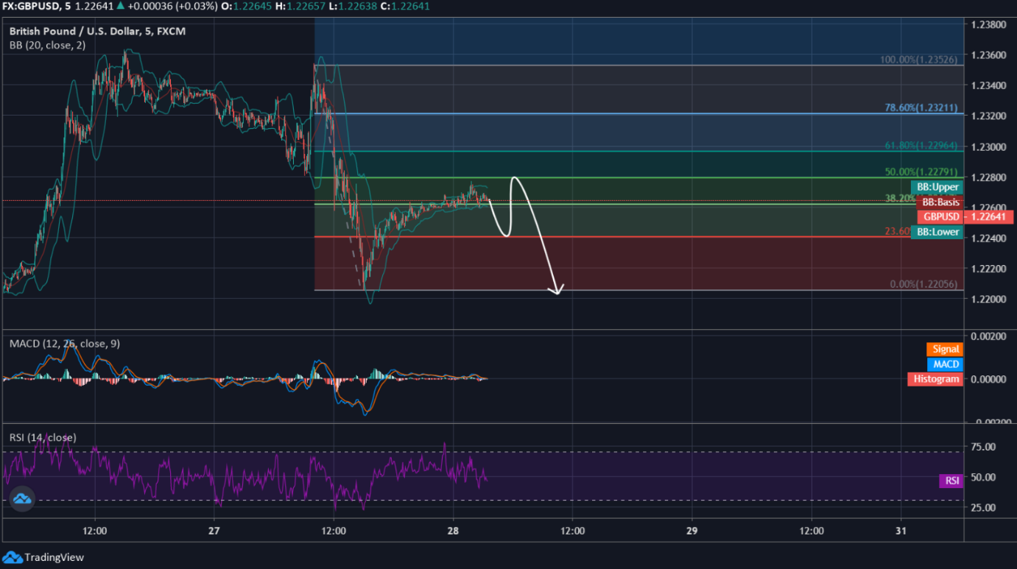Click the blue cloud icon in RSI pane
Viewport: 1017px width, 569px height.
[22, 500]
